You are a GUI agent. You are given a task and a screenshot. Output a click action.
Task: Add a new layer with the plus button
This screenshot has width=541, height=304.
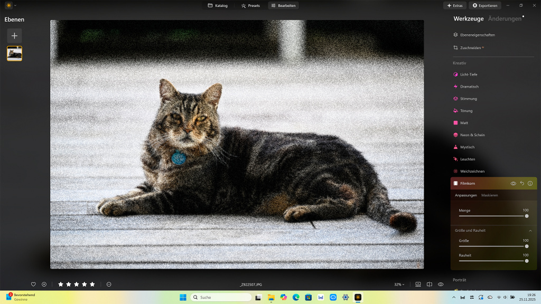[x=14, y=36]
